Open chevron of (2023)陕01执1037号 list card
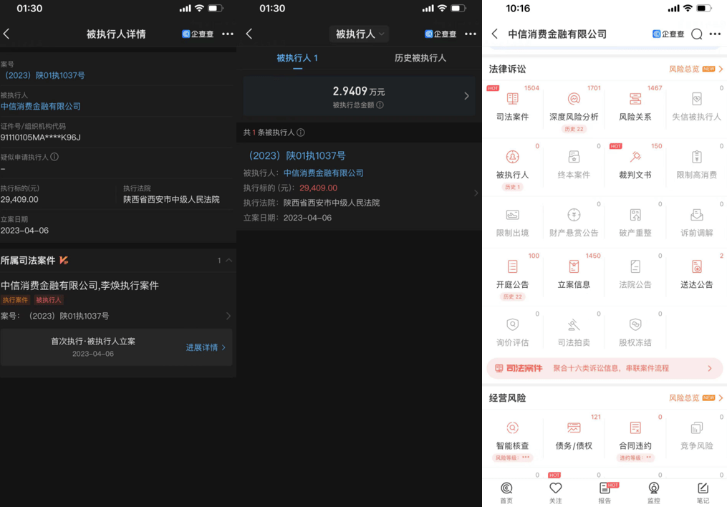This screenshot has width=727, height=507. (476, 193)
